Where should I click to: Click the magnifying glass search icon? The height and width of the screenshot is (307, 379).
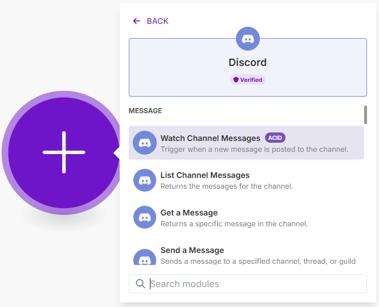(140, 284)
